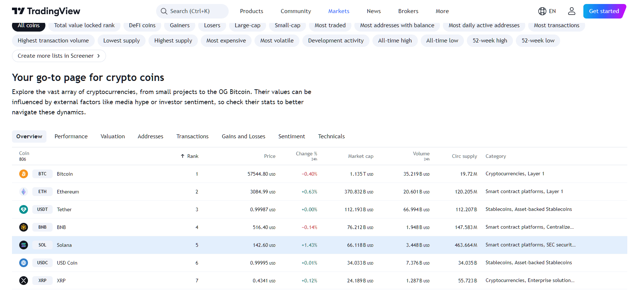Select the All coins filter chip
The width and height of the screenshot is (636, 290).
[29, 25]
